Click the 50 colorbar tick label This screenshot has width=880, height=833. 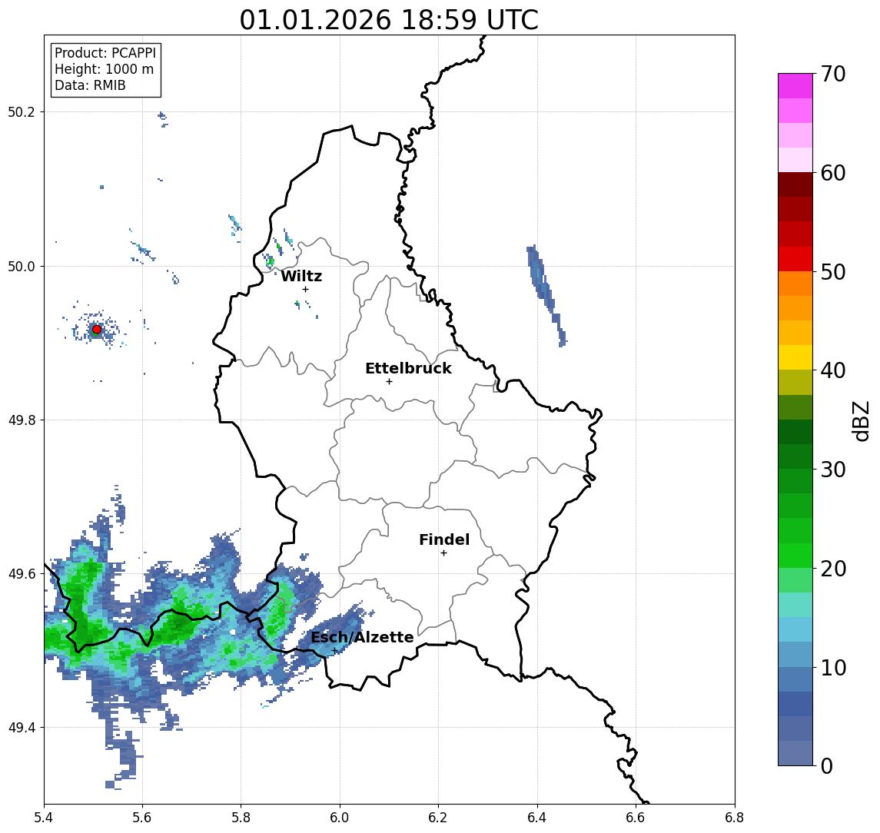click(833, 272)
